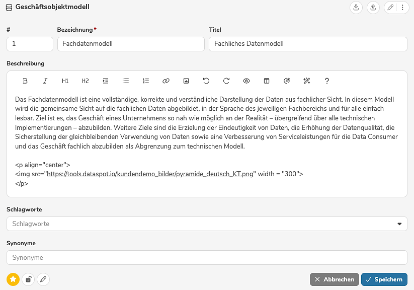The width and height of the screenshot is (414, 290).
Task: Click the upload icon in the header
Action: (373, 8)
